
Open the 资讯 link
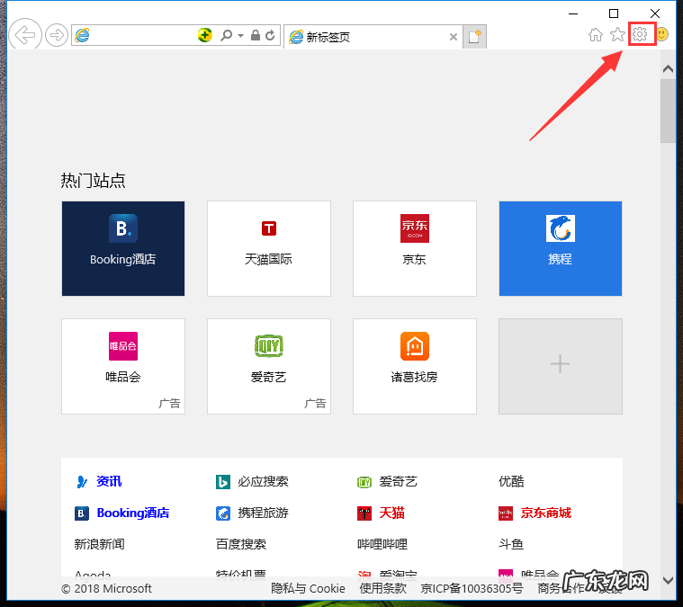coord(109,482)
